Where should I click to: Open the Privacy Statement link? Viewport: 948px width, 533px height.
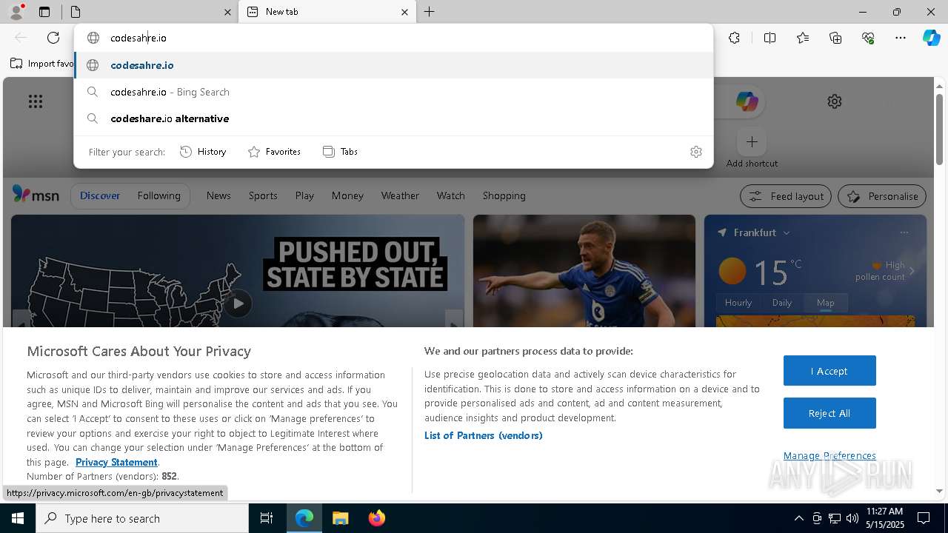click(x=116, y=462)
